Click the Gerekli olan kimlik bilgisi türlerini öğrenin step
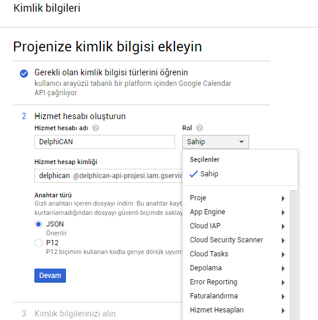 pyautogui.click(x=111, y=72)
